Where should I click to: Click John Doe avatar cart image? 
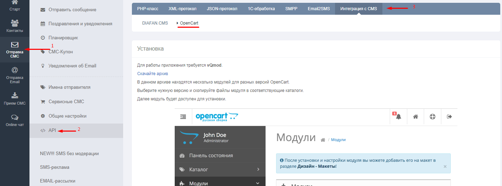click(189, 138)
